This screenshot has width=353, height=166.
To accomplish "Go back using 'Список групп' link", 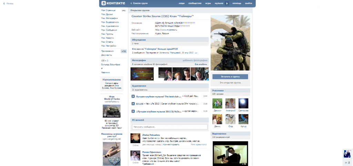I will (x=140, y=3).
